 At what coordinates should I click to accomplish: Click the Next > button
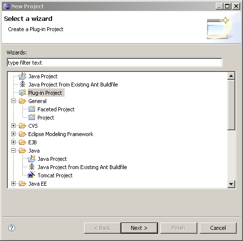coord(139,228)
